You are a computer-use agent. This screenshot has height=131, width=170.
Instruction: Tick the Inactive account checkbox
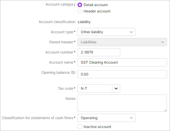pyautogui.click(x=80, y=127)
